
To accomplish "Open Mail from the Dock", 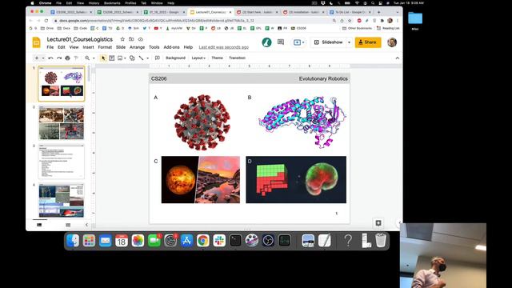I will (105, 241).
